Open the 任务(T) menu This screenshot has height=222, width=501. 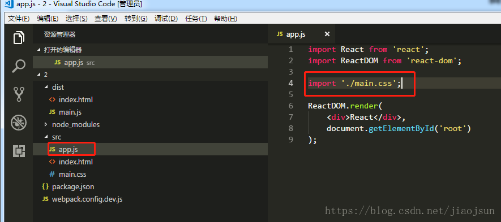point(196,19)
